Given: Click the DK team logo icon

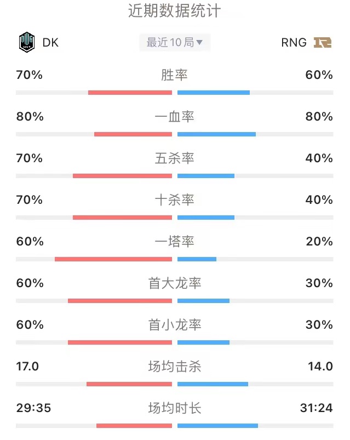Looking at the screenshot, I should click(x=27, y=42).
